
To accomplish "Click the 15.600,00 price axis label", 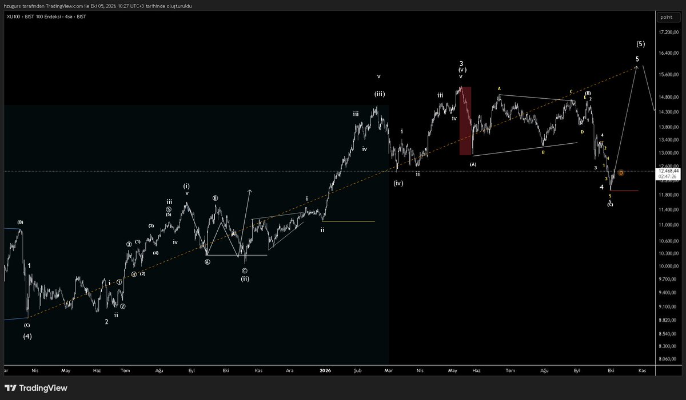I will [x=668, y=75].
